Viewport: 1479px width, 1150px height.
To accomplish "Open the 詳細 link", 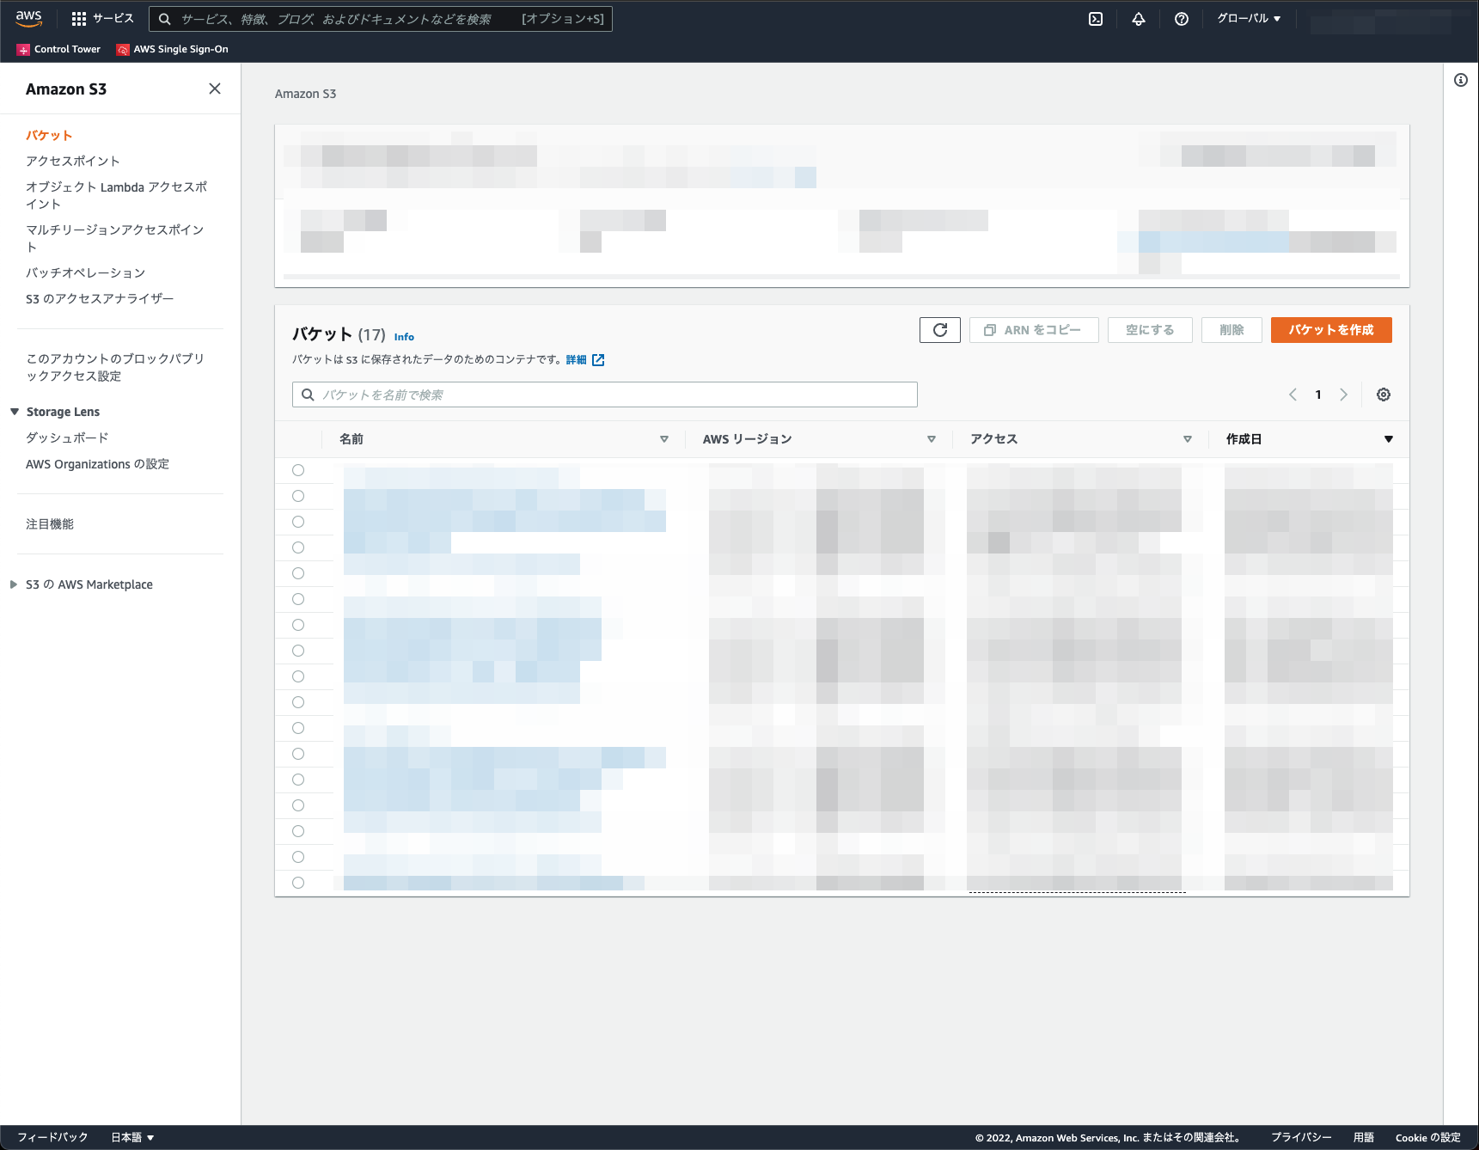I will pyautogui.click(x=576, y=360).
